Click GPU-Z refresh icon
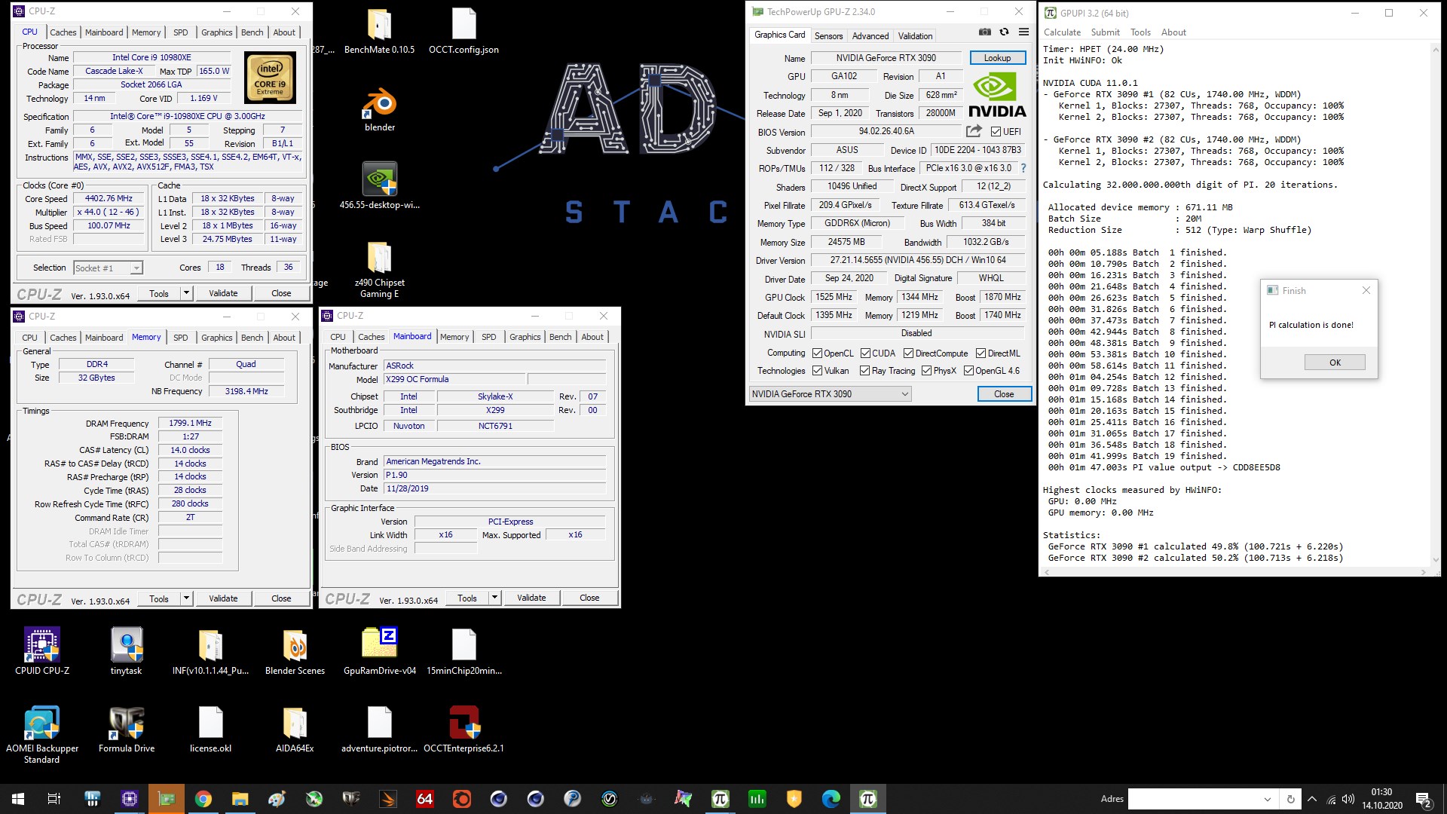Viewport: 1447px width, 814px height. tap(1004, 32)
